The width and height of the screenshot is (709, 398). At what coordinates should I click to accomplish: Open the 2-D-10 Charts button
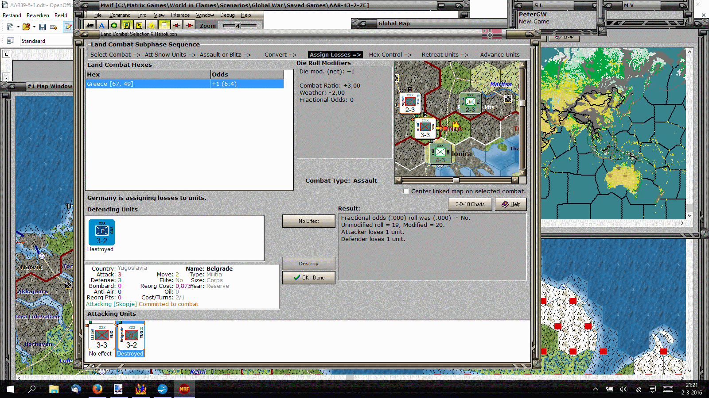[470, 204]
